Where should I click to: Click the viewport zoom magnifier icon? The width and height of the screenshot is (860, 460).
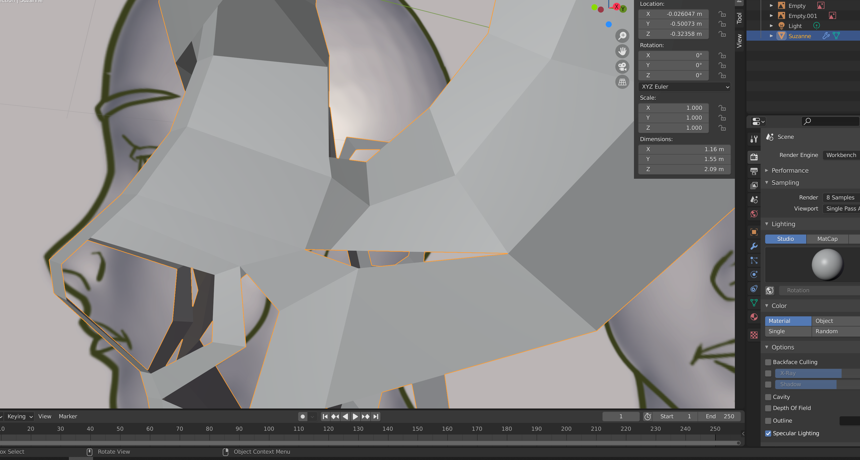click(622, 36)
